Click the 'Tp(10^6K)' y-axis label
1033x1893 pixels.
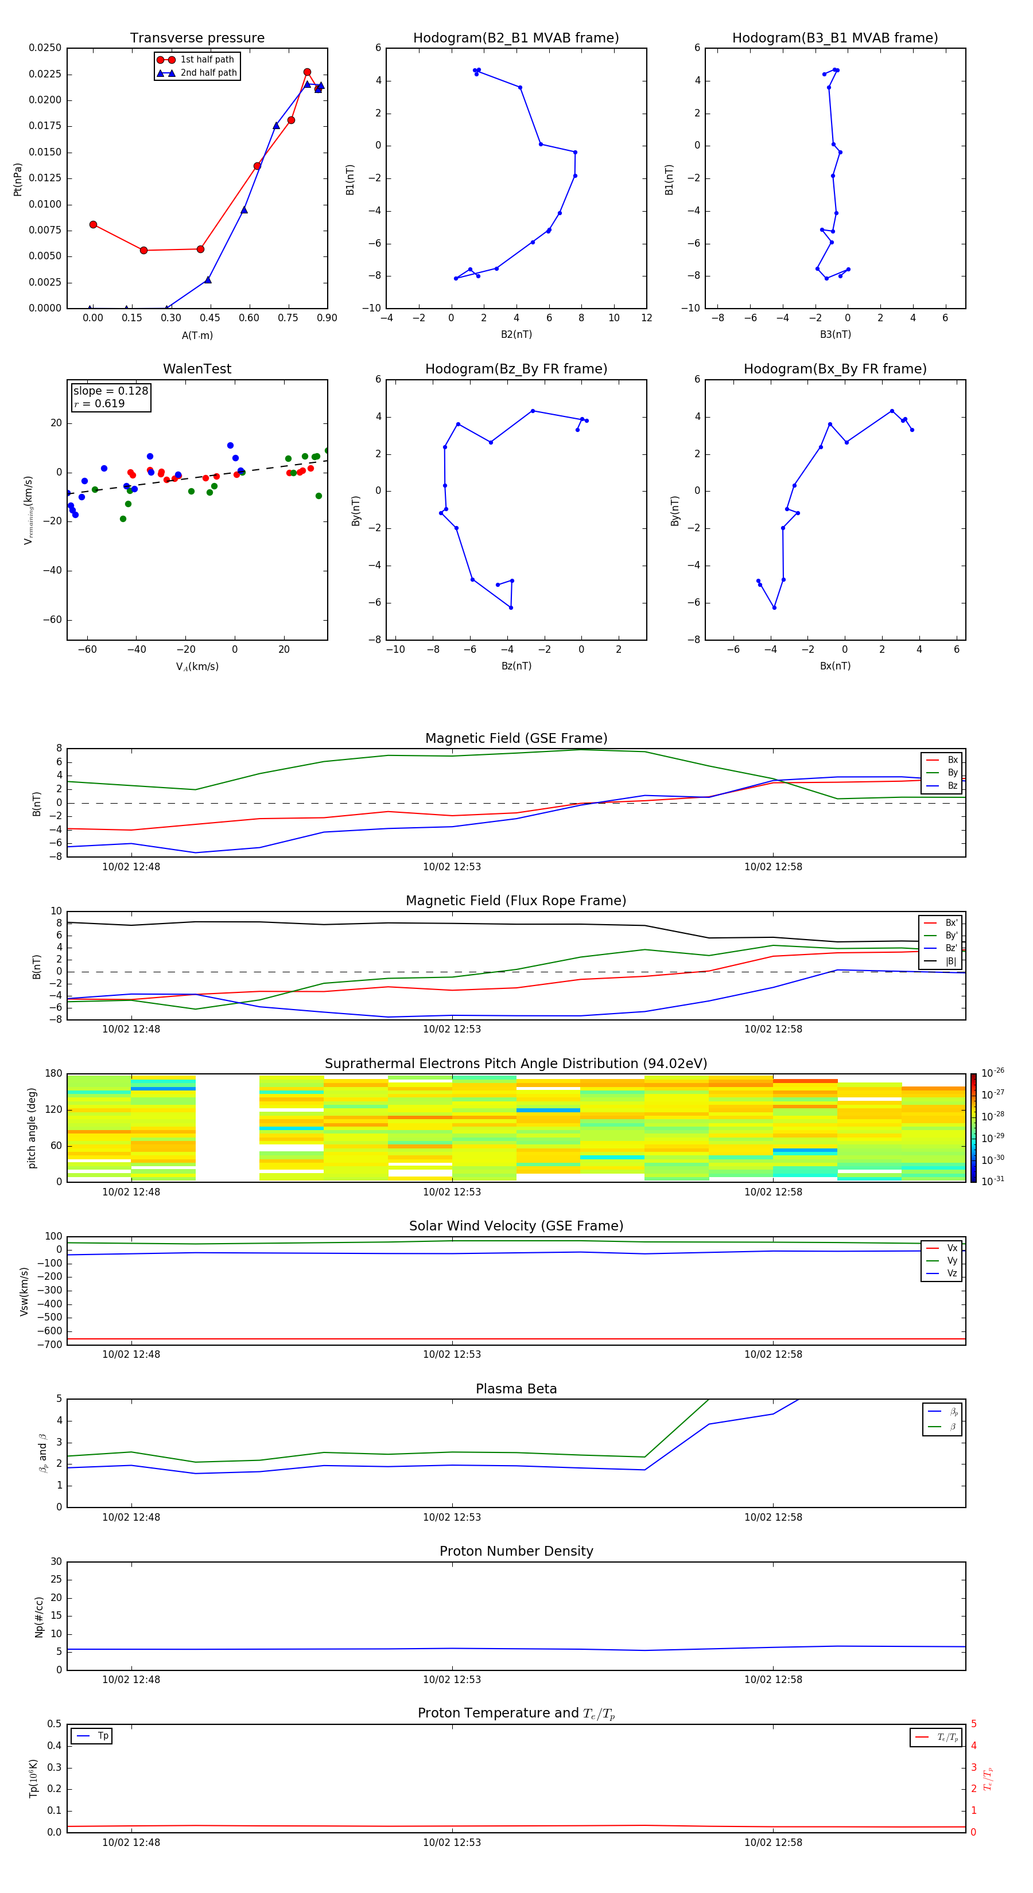click(33, 1778)
